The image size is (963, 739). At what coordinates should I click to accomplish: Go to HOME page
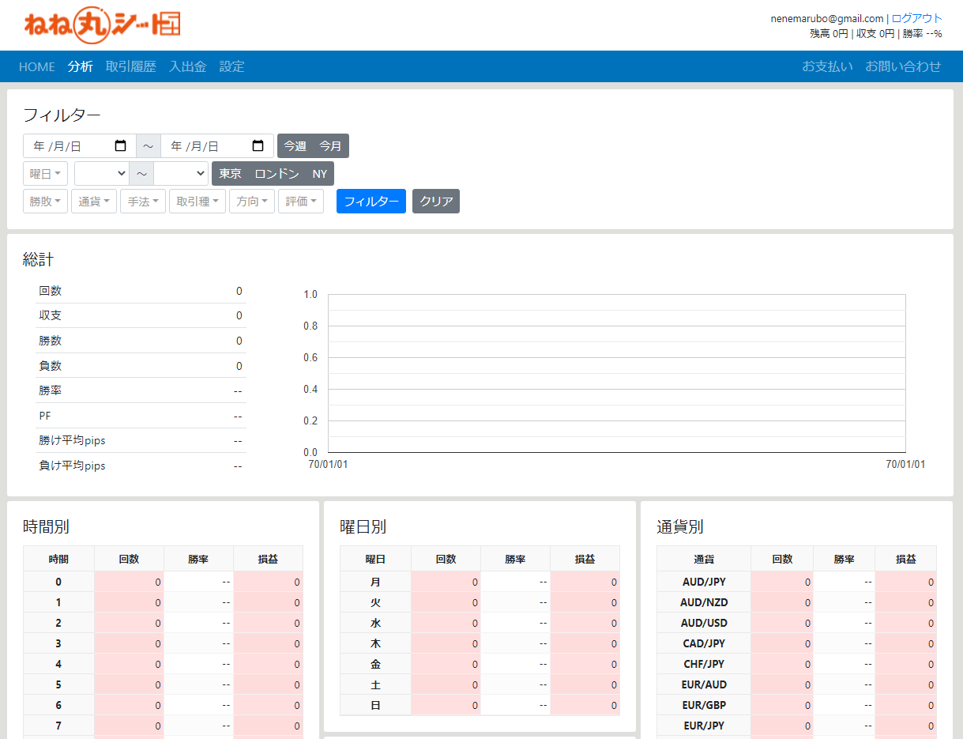point(37,66)
